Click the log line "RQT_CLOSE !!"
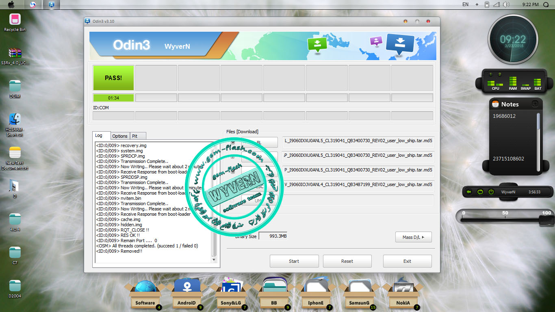This screenshot has height=312, width=555. (x=122, y=230)
